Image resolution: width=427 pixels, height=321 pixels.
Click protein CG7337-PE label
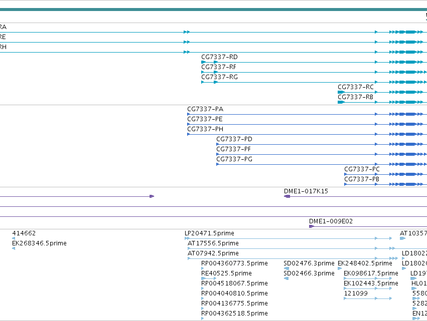205,119
